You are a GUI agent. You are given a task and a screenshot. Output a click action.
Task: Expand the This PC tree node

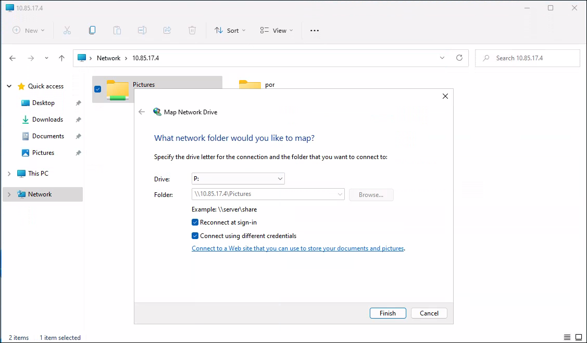click(x=9, y=174)
